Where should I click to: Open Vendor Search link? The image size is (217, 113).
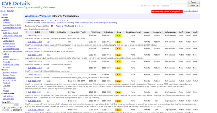[x=8, y=41]
